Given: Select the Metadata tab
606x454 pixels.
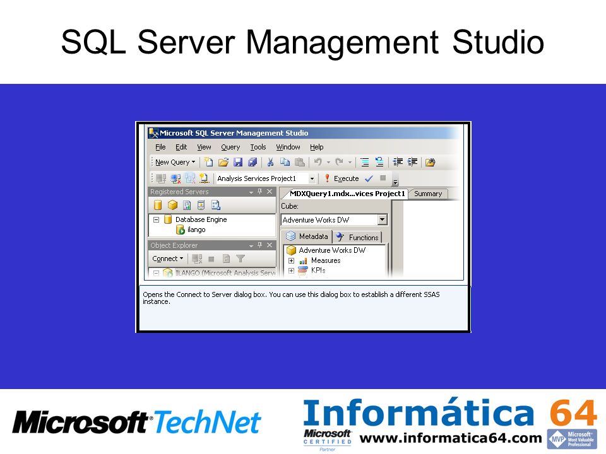Looking at the screenshot, I should (307, 236).
